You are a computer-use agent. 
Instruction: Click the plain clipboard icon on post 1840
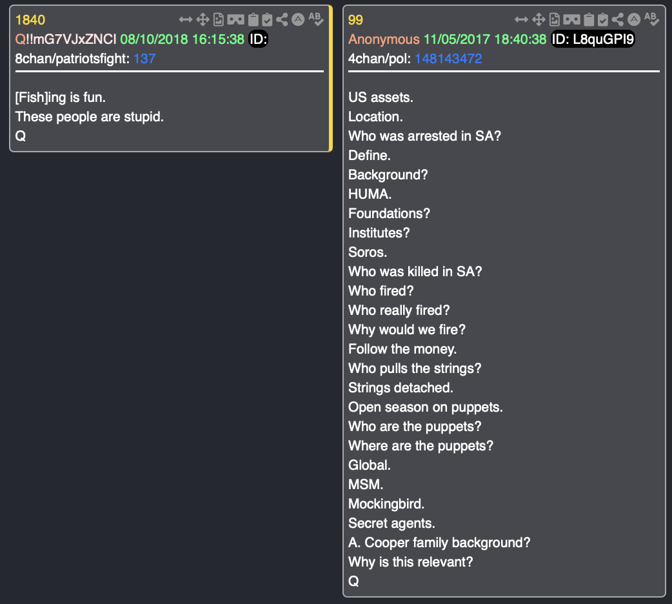tap(253, 20)
